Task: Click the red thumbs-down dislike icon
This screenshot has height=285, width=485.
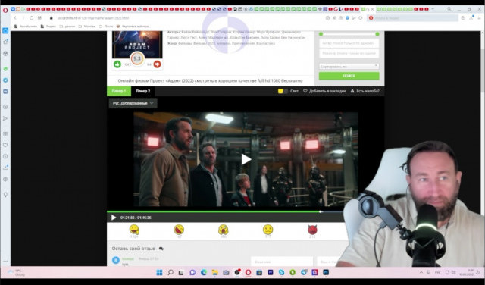Action: tap(157, 64)
